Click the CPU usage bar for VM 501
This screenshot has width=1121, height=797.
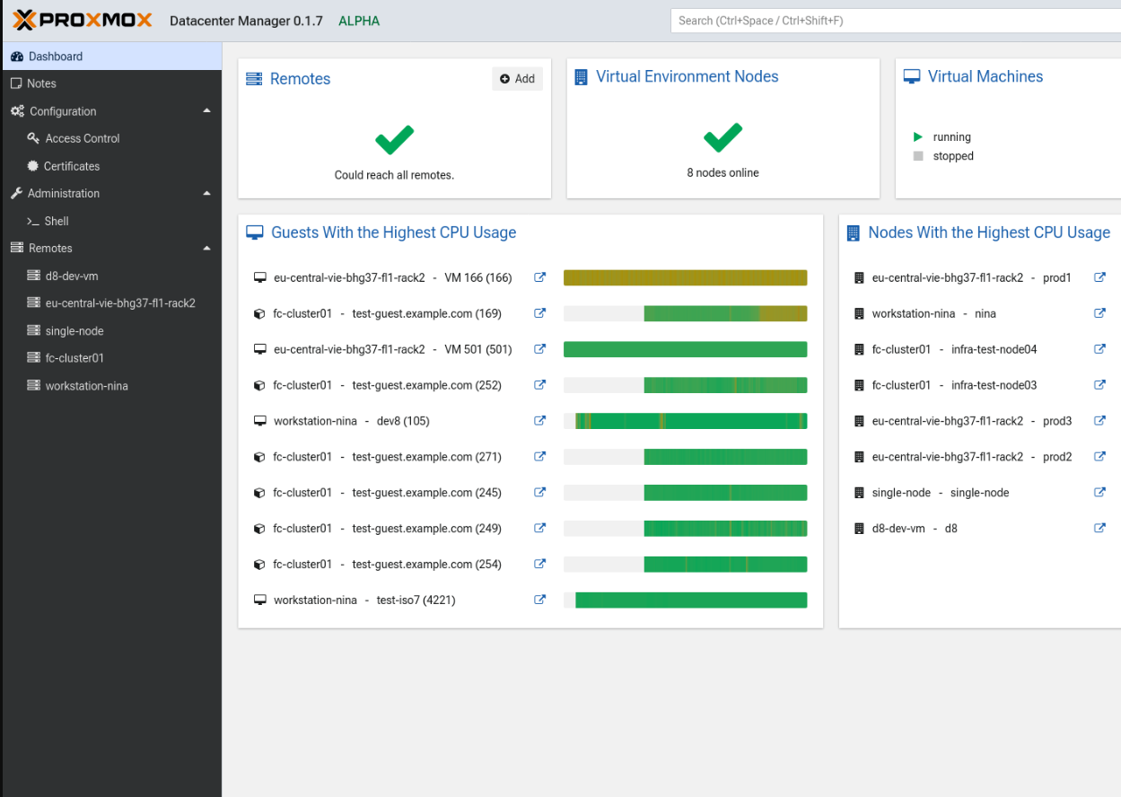click(x=685, y=349)
